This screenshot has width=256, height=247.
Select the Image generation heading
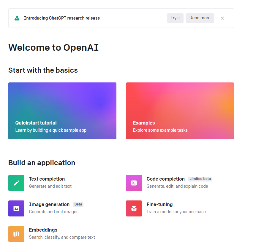(x=49, y=204)
